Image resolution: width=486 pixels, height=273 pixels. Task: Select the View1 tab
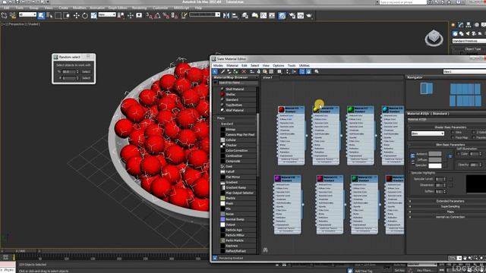click(x=268, y=77)
